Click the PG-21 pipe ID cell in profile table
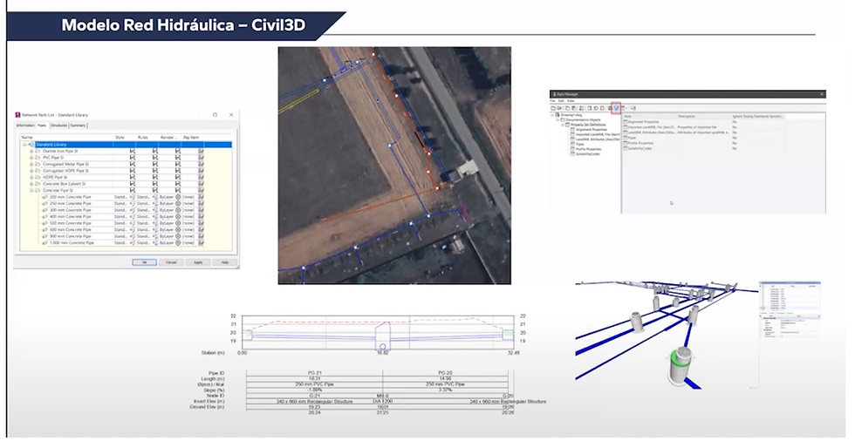The image size is (855, 441). click(315, 373)
